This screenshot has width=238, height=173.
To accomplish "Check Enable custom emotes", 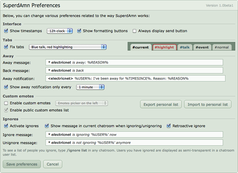I will (6, 103).
